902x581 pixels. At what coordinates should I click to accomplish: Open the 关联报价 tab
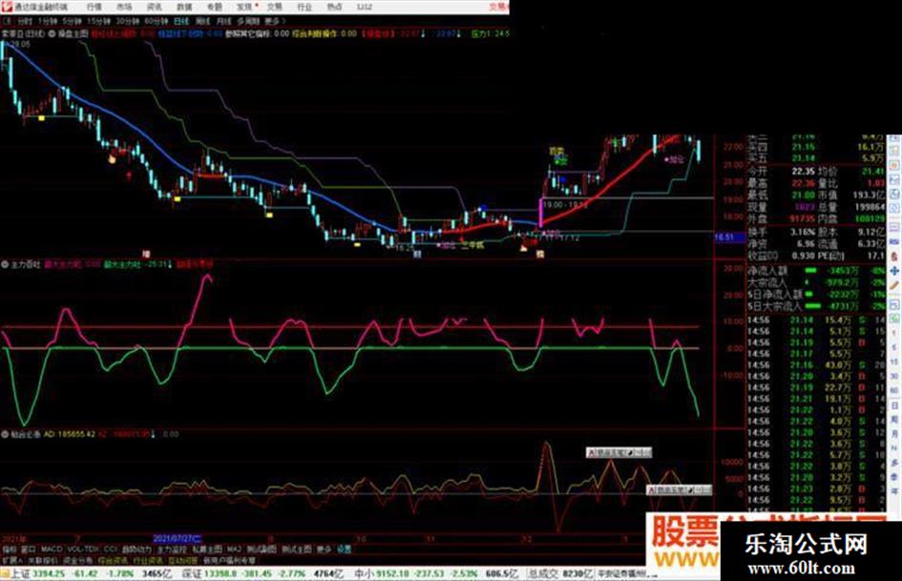click(x=44, y=560)
